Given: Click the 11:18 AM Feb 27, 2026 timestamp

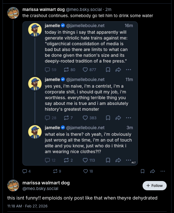Looking at the screenshot, I should (x=28, y=206).
